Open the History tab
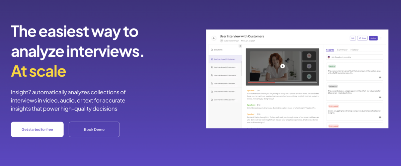401x166 pixels. click(355, 50)
